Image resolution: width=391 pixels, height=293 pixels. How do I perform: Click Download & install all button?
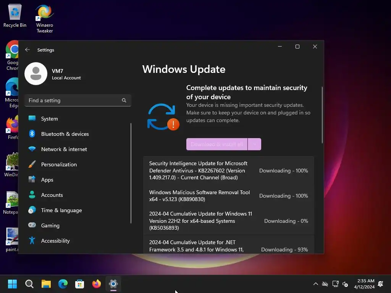click(217, 144)
